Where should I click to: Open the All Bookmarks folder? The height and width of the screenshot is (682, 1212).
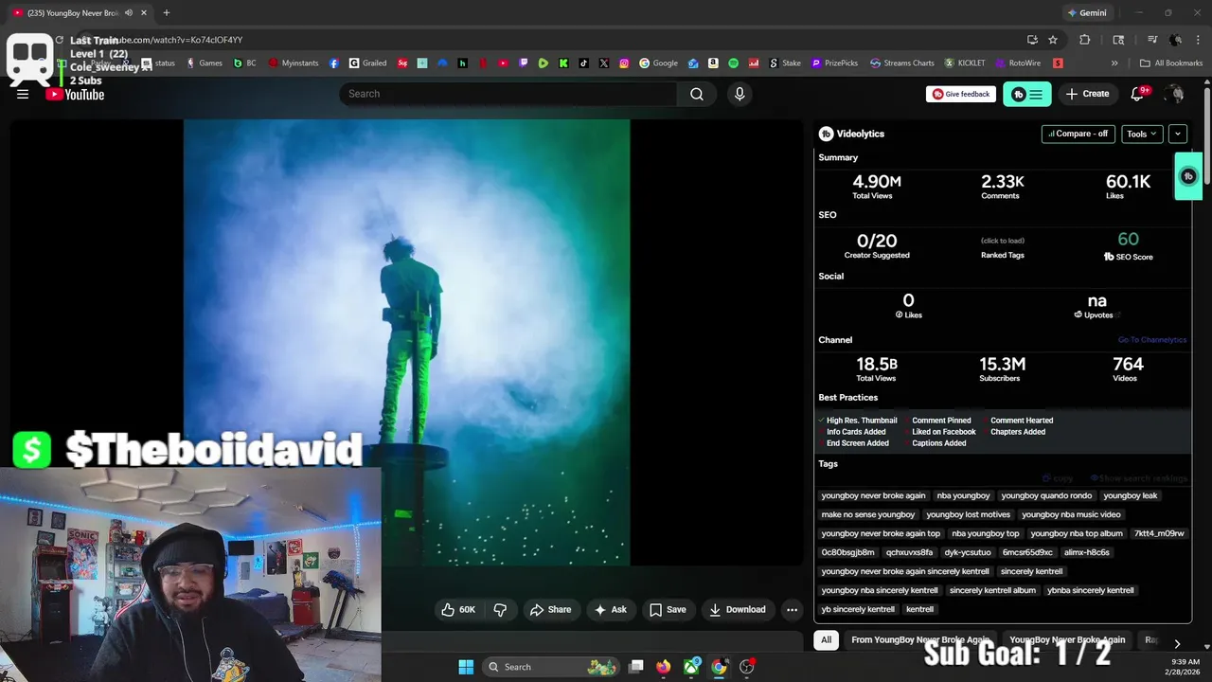[x=1171, y=63]
